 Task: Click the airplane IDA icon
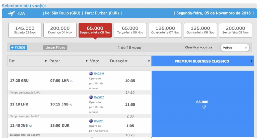click(x=11, y=13)
